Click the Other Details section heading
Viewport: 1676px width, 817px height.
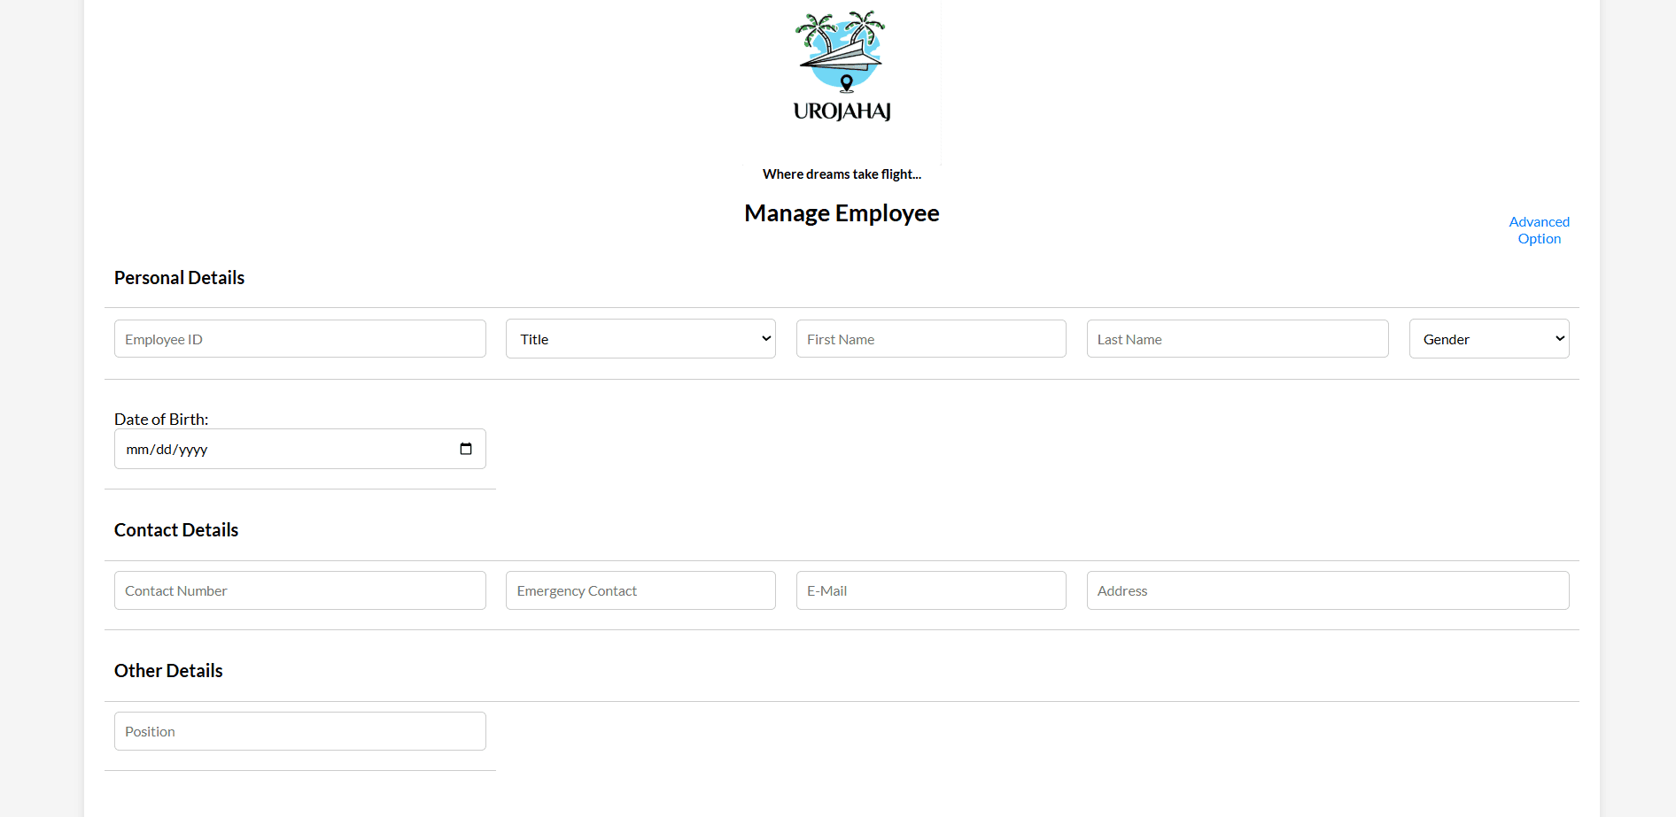168,671
